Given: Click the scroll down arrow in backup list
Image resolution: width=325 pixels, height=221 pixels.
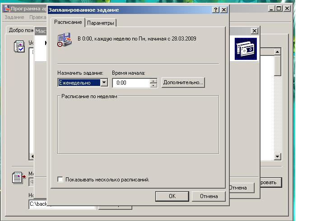Looking at the screenshot, I should coord(277,157).
